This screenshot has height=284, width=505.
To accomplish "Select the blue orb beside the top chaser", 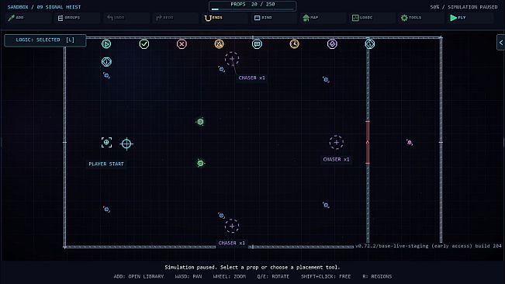I will point(221,69).
